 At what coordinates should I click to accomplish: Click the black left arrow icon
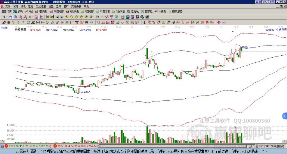[x=57, y=17]
